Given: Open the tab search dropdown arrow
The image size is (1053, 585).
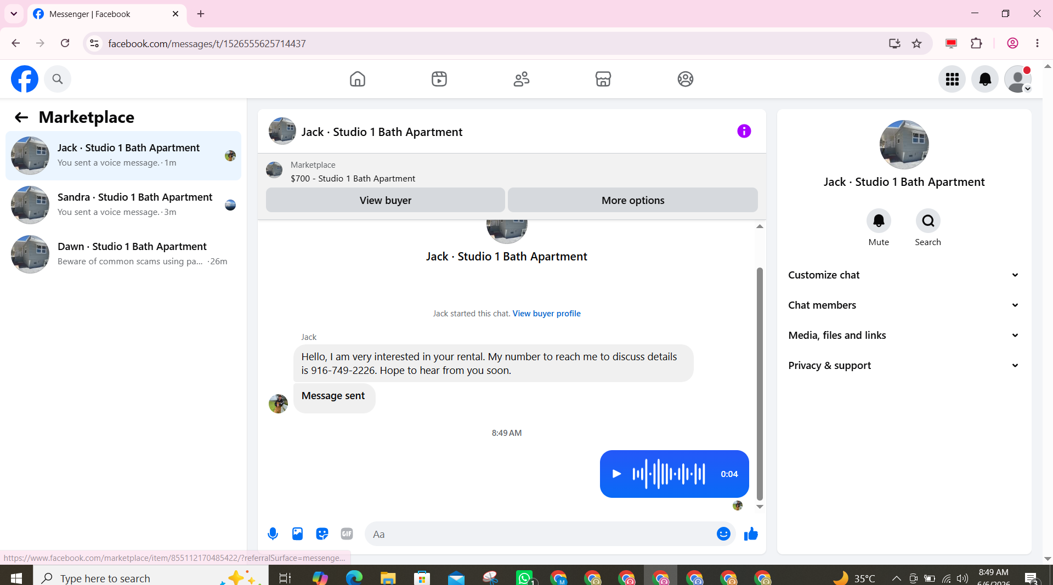Looking at the screenshot, I should pyautogui.click(x=14, y=14).
